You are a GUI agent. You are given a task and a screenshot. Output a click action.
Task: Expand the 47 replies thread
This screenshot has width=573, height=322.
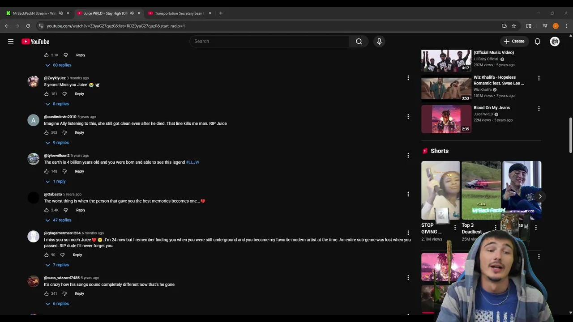click(58, 220)
